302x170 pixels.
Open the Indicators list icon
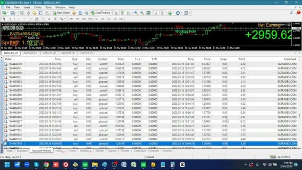[169, 13]
